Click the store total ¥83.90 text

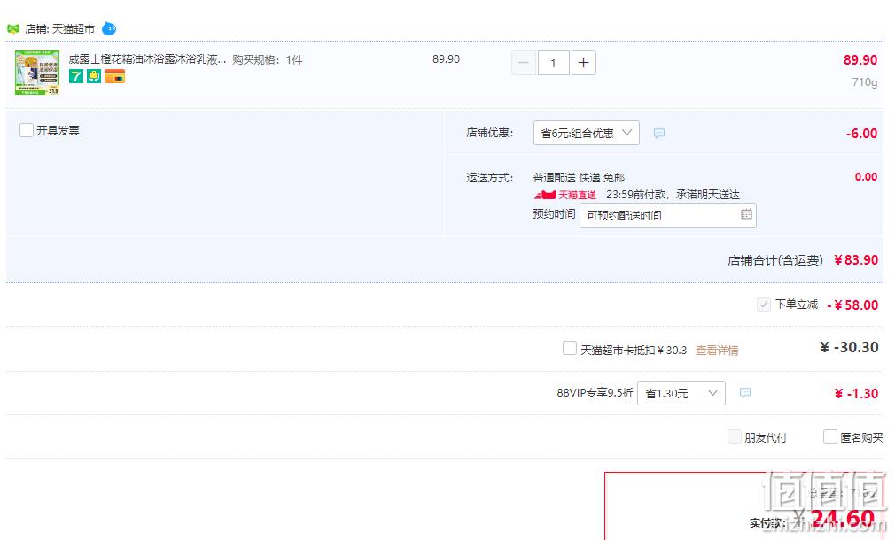[x=856, y=260]
